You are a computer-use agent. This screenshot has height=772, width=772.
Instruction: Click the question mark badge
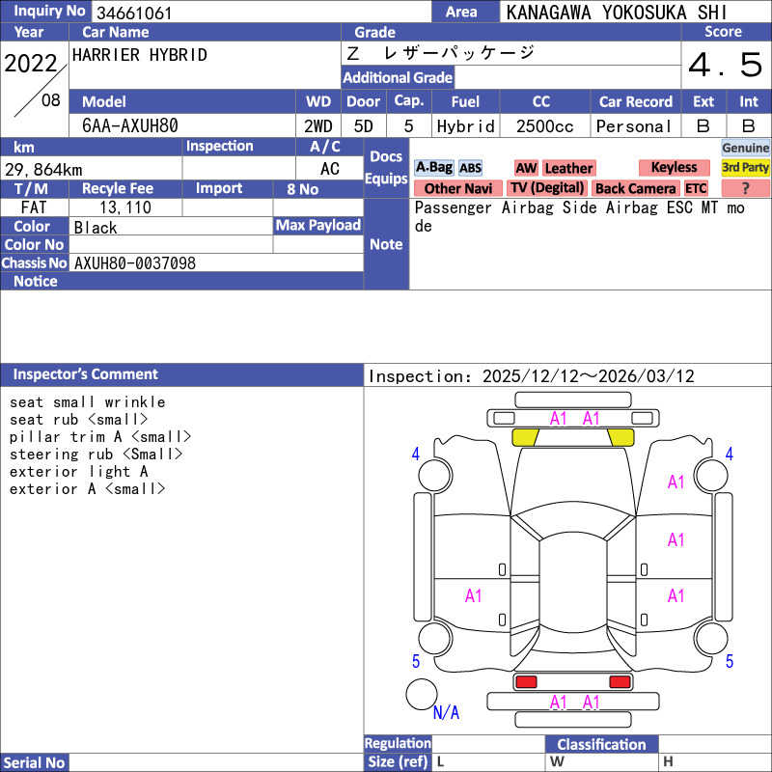click(746, 188)
